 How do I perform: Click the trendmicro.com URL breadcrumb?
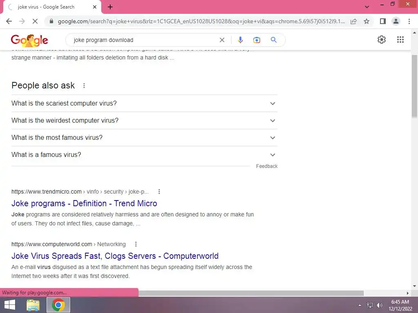80,192
